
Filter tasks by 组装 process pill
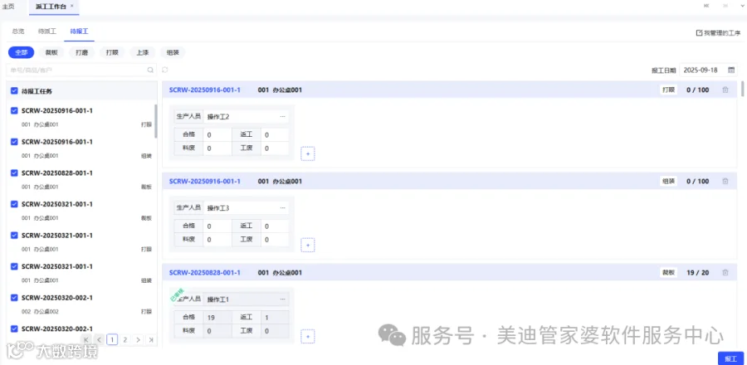[x=173, y=52]
